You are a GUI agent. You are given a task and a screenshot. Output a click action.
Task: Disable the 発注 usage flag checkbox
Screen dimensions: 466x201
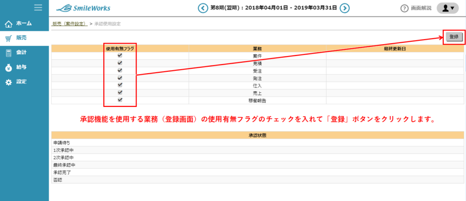tap(120, 78)
